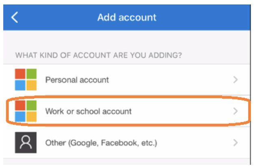Tap the back arrow in the header
Image resolution: width=255 pixels, height=168 pixels.
point(15,17)
